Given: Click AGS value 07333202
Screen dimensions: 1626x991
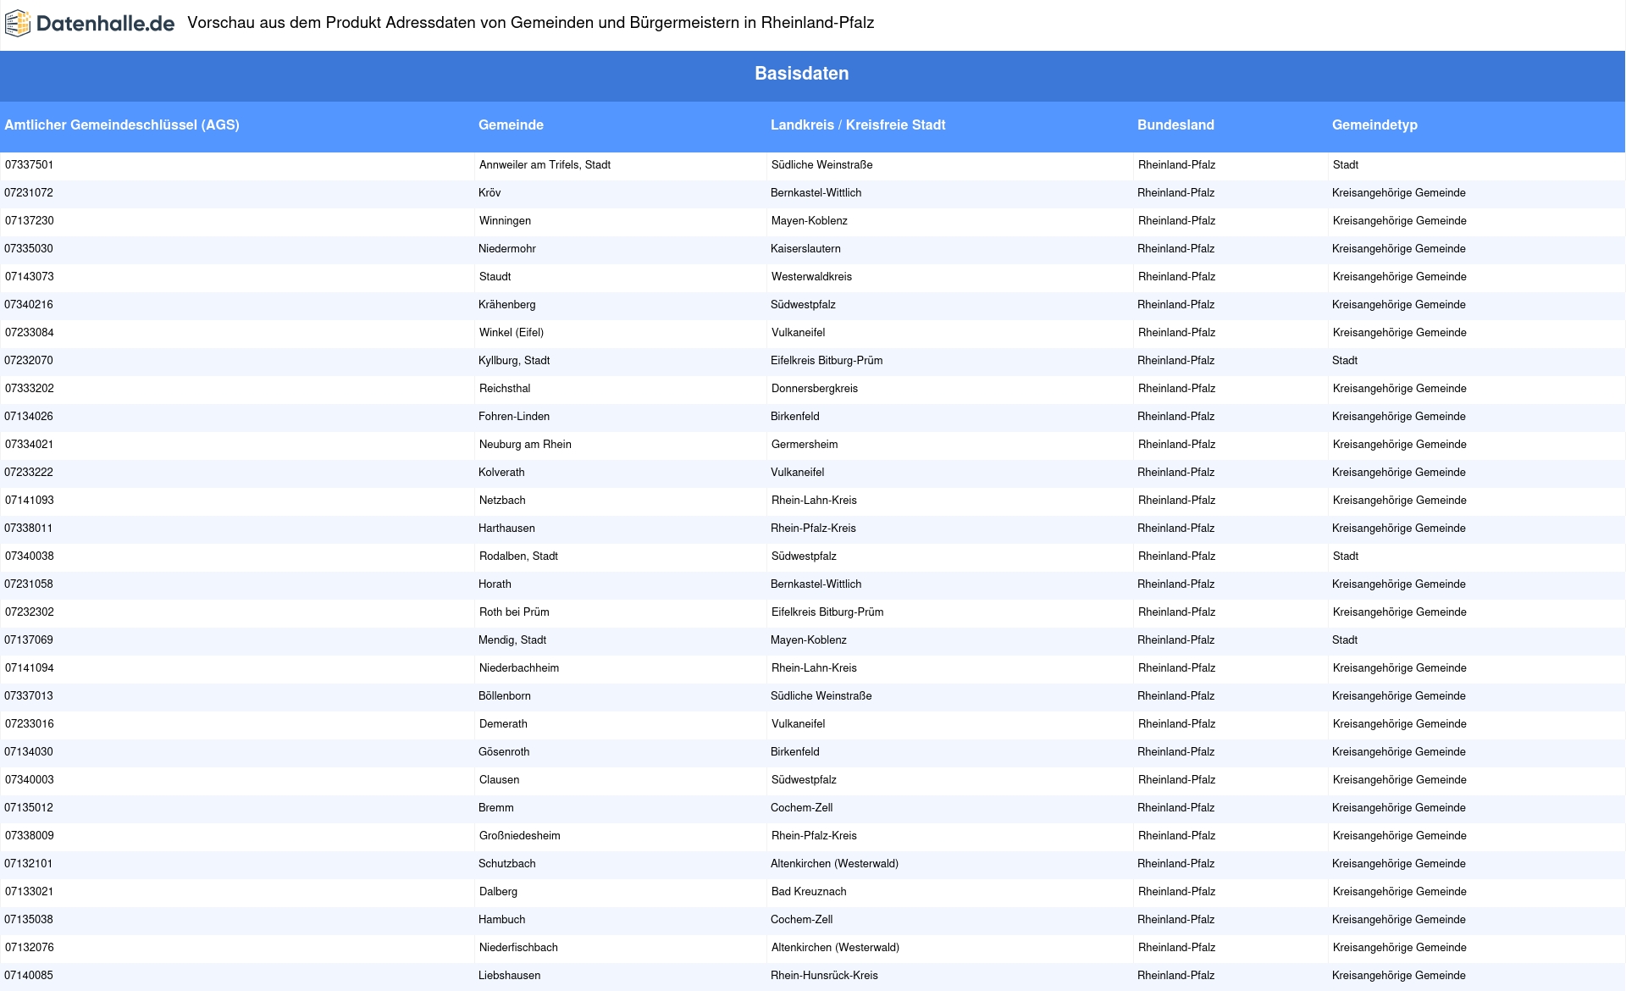Looking at the screenshot, I should pos(29,389).
